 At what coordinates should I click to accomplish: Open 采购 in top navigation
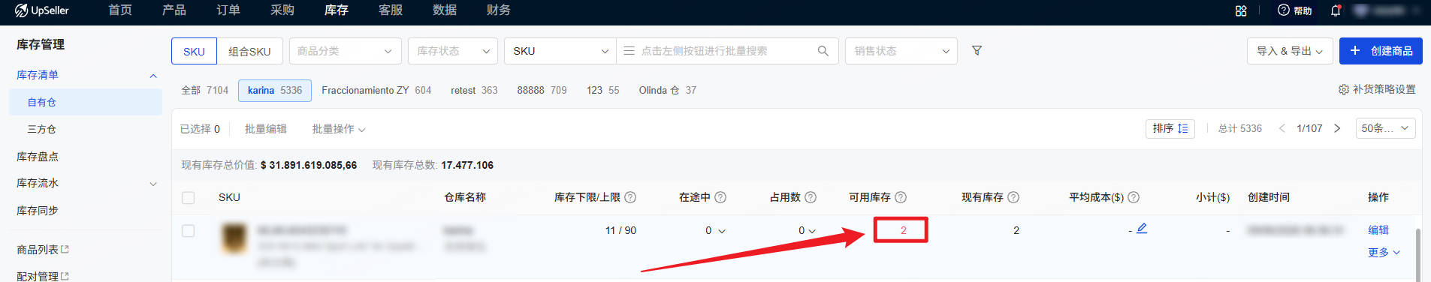(282, 10)
